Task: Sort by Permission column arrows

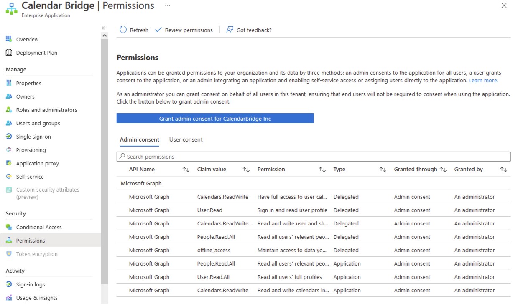Action: tap(322, 170)
